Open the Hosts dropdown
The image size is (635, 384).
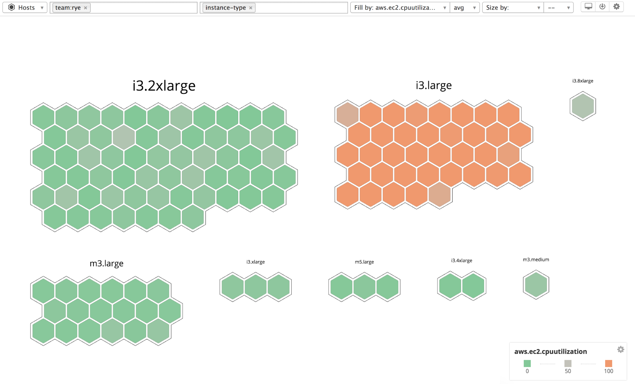42,7
